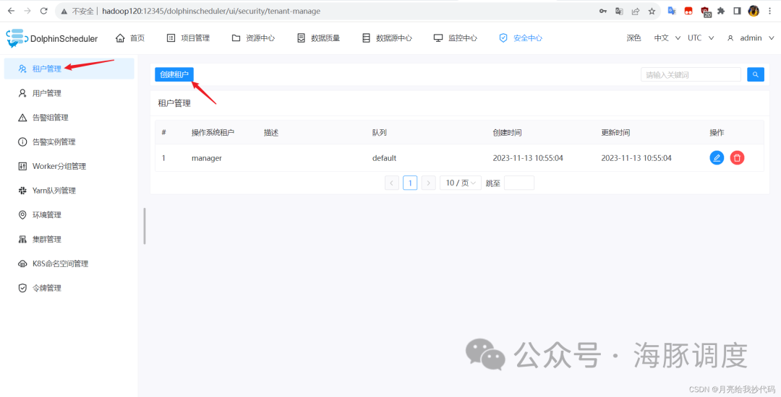Click the blue edit tenant pencil icon
This screenshot has width=781, height=397.
click(717, 158)
